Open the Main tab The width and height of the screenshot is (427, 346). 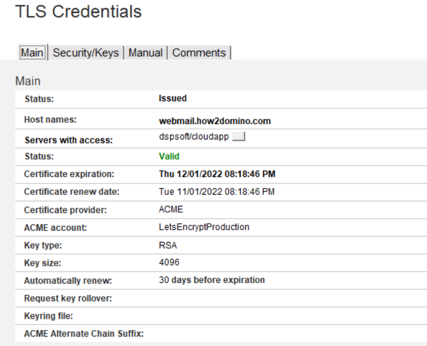32,52
